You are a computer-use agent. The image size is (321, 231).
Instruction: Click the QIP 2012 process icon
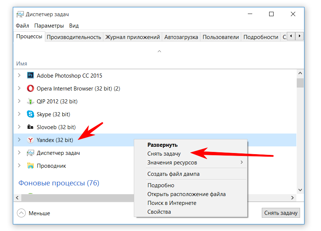point(31,102)
